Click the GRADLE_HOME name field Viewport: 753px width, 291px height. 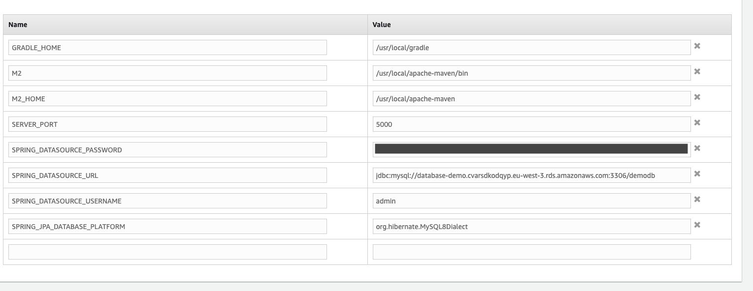tap(167, 48)
